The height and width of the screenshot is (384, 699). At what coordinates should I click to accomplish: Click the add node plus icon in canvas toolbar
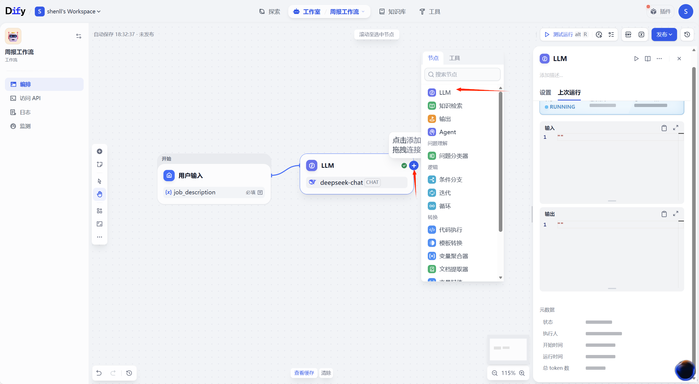pyautogui.click(x=100, y=151)
